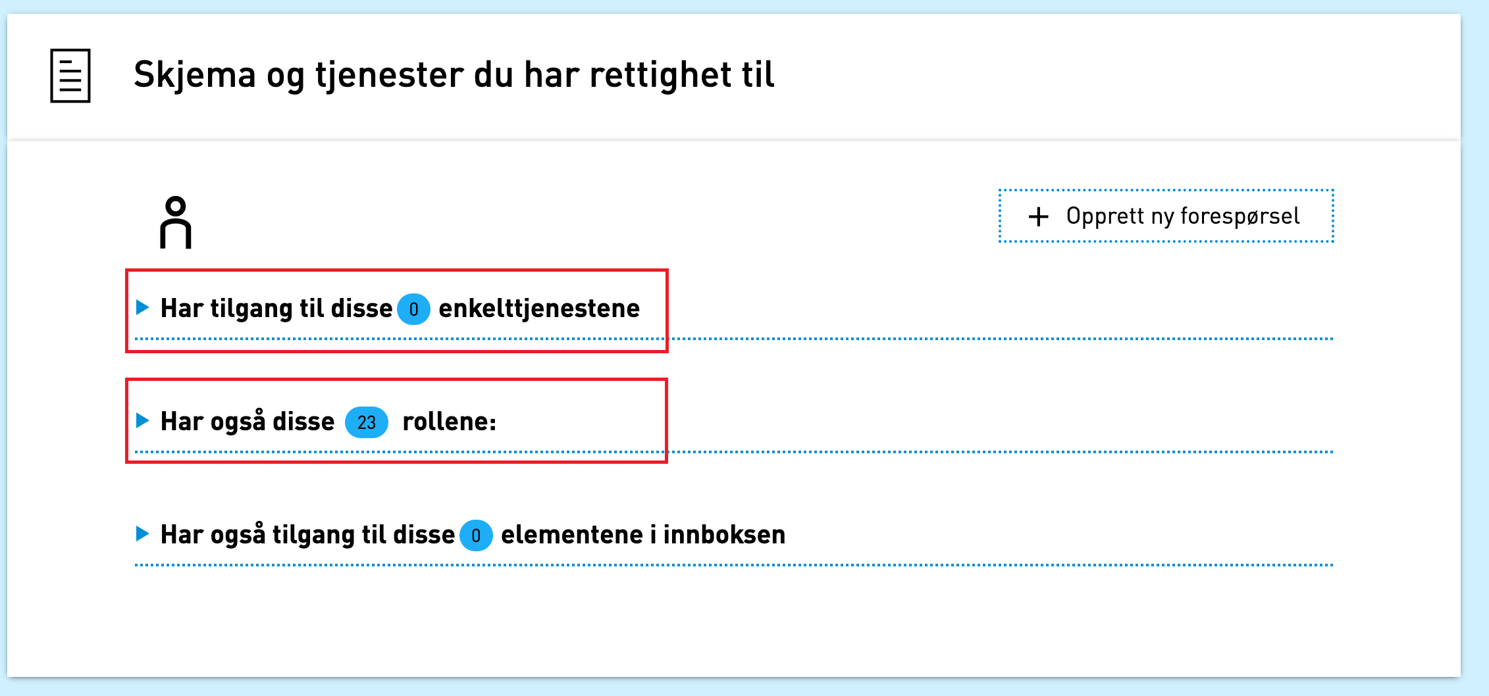Image resolution: width=1489 pixels, height=696 pixels.
Task: Click the text "Har tilgang til disse"
Action: 276,309
